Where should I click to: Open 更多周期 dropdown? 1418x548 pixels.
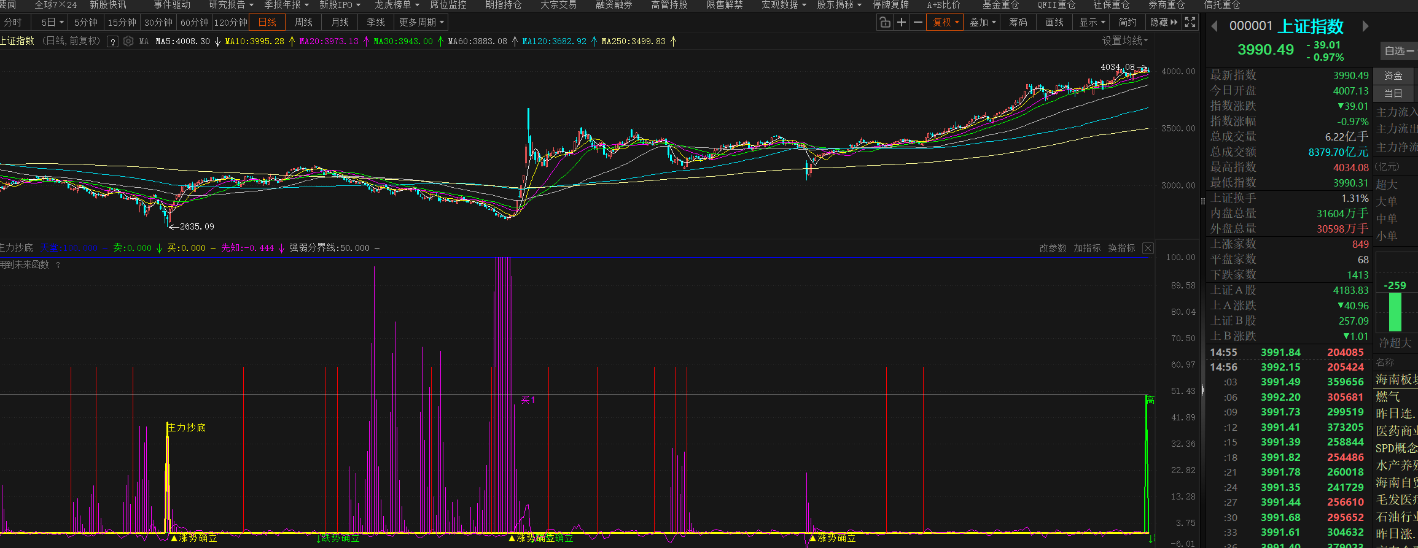point(422,23)
